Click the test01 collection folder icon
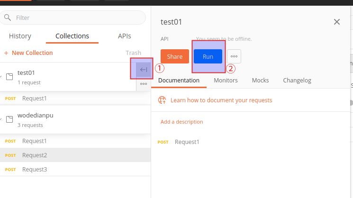 pos(9,77)
